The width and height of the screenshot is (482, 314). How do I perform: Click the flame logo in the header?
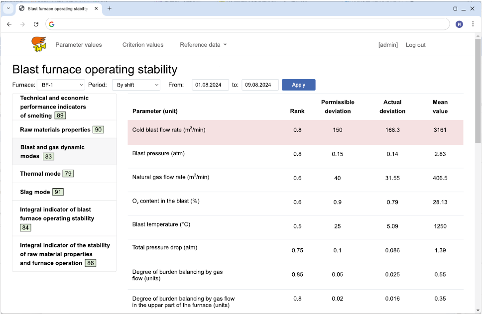click(x=39, y=44)
